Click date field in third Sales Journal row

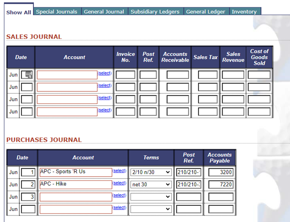click(27, 99)
